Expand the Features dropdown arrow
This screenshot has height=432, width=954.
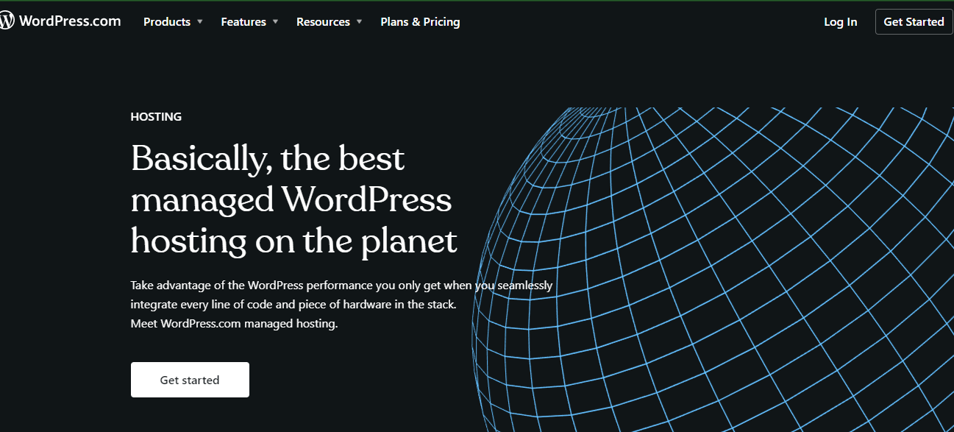275,22
